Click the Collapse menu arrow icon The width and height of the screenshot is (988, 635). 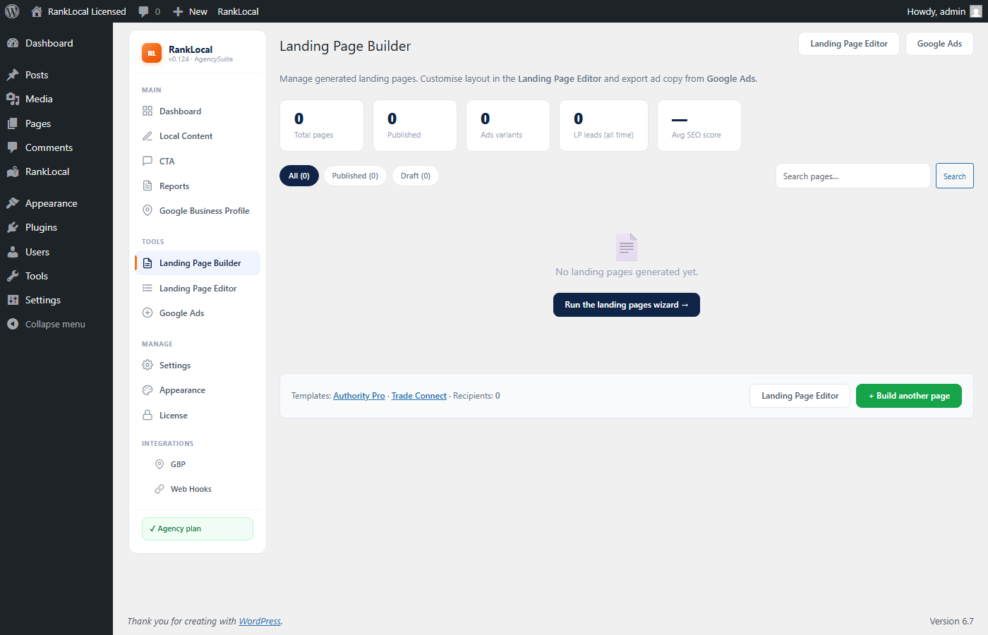(x=13, y=324)
